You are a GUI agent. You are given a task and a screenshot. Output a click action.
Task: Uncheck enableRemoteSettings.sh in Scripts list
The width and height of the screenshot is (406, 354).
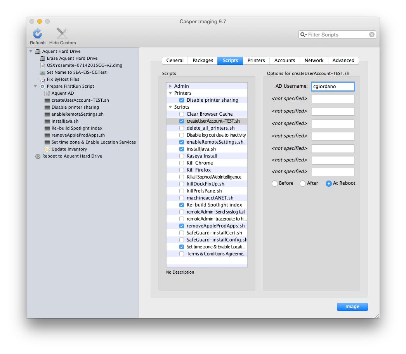click(182, 142)
